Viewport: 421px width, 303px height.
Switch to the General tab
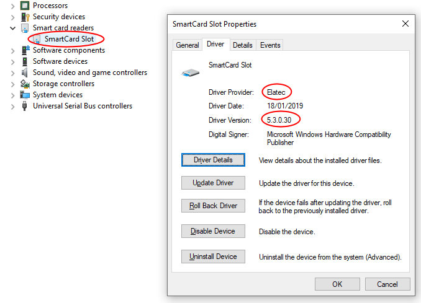tap(188, 45)
